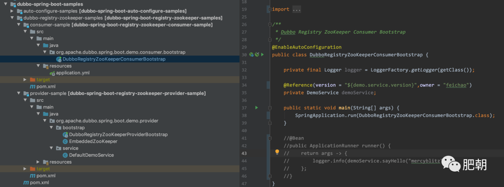Select the root pom.xml file
The height and width of the screenshot is (187, 504).
[39, 182]
